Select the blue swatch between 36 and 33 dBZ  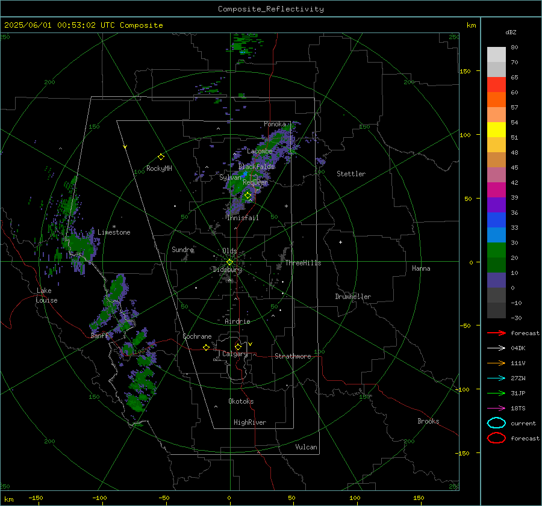tap(496, 220)
